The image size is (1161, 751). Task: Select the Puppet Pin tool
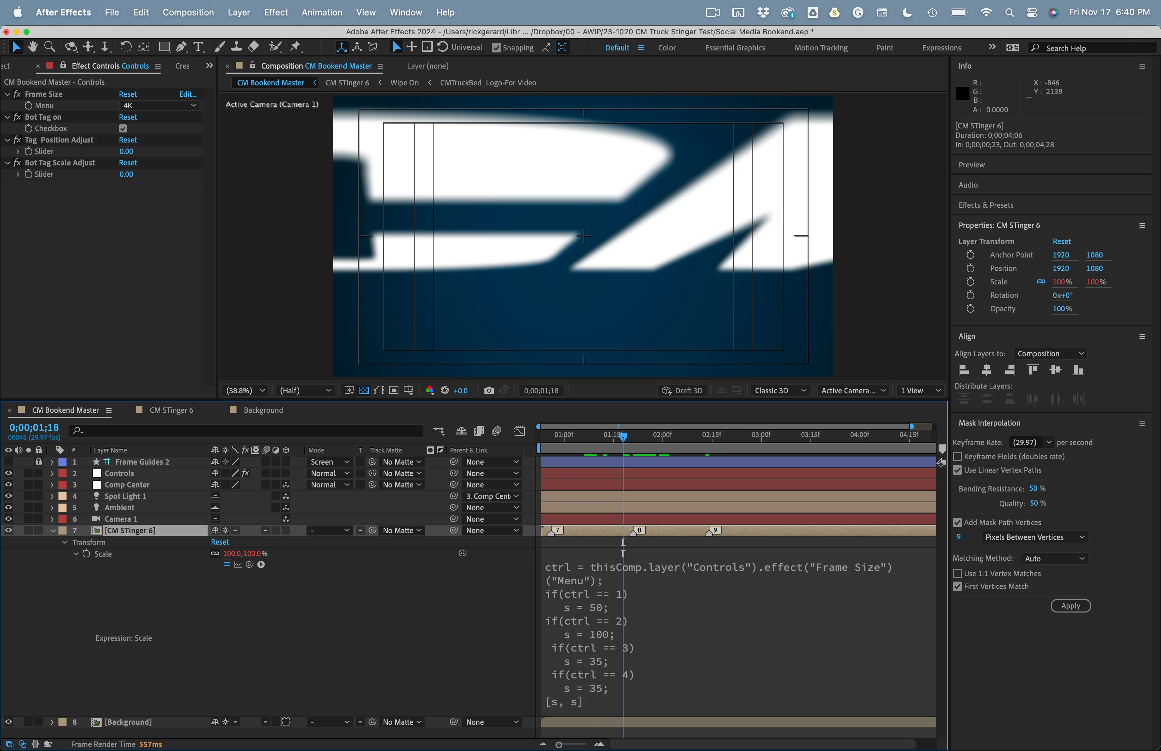point(295,47)
